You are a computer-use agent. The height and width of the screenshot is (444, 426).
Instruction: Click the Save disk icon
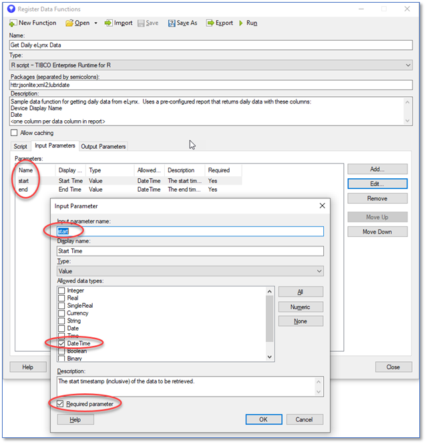click(141, 23)
